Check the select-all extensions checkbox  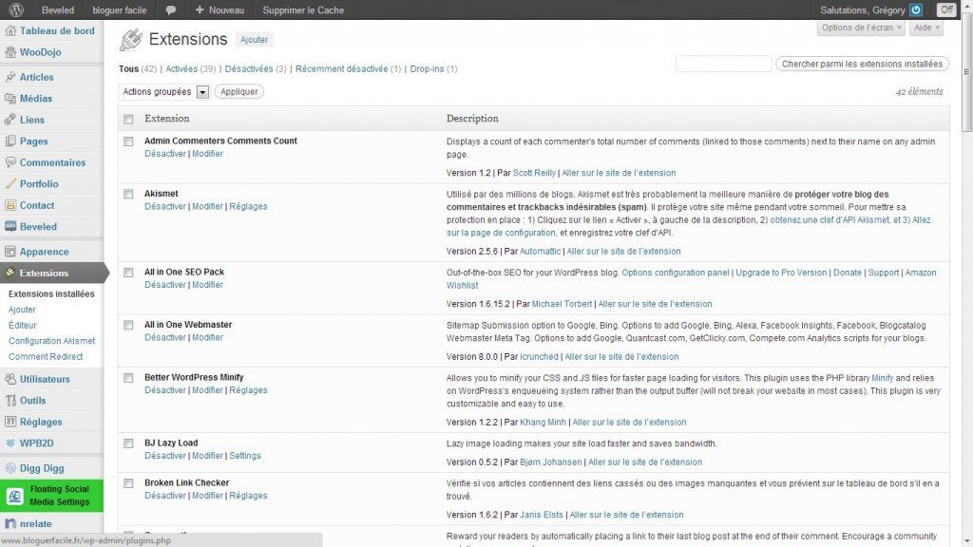(x=128, y=119)
